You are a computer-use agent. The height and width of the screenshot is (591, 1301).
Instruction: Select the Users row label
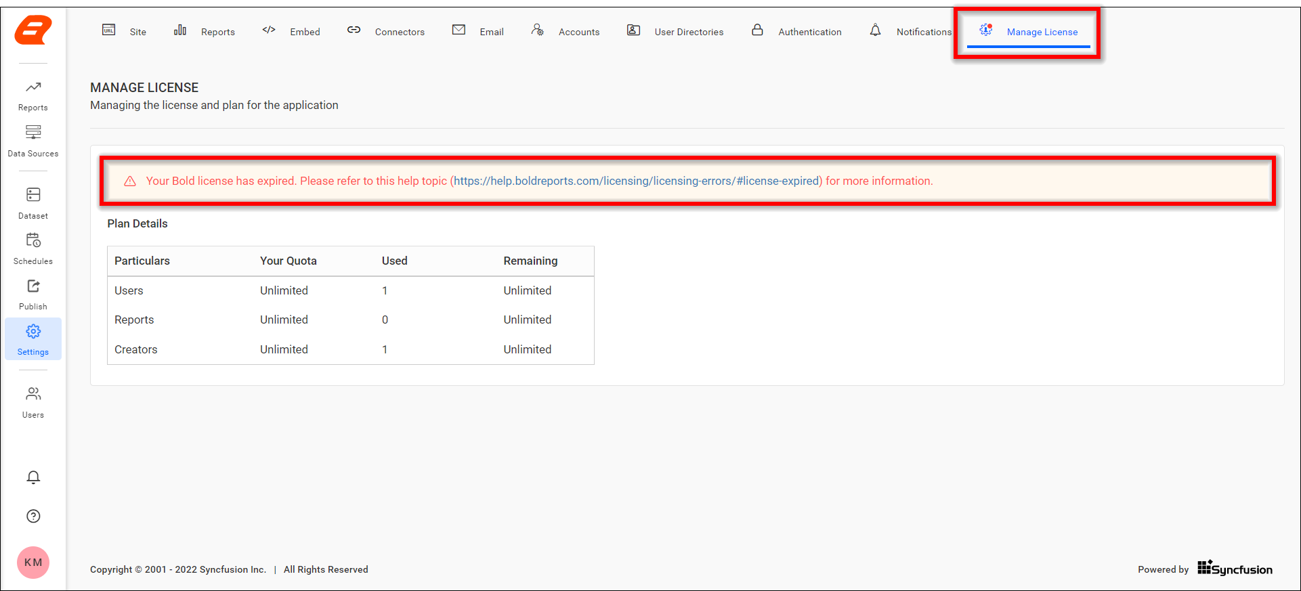coord(129,290)
